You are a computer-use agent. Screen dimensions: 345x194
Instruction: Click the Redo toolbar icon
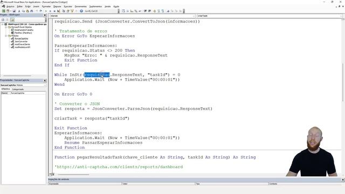(x=41, y=11)
